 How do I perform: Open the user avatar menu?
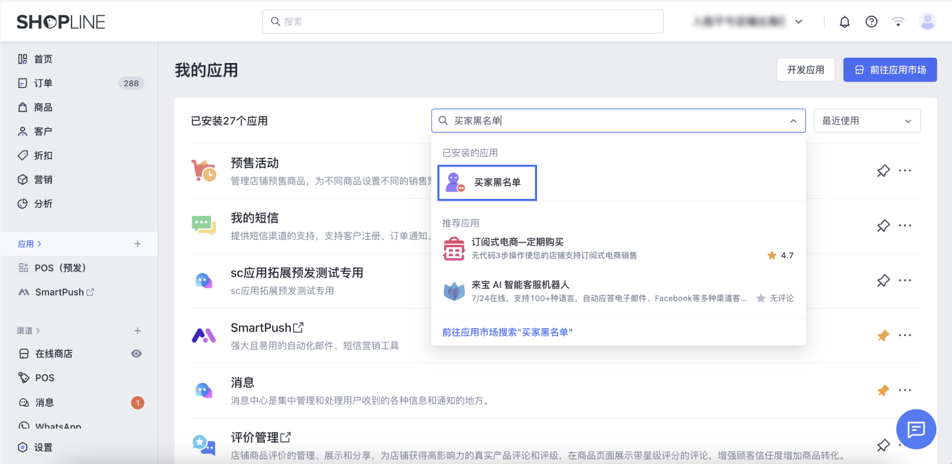[x=927, y=21]
